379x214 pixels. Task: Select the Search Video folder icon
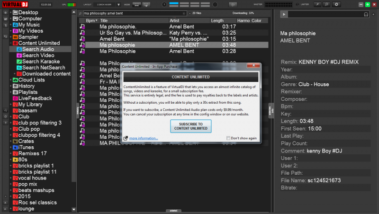pyautogui.click(x=19, y=55)
